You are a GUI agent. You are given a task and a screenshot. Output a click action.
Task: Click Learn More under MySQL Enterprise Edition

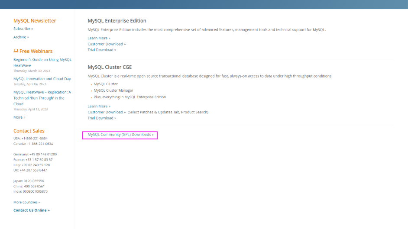click(99, 38)
